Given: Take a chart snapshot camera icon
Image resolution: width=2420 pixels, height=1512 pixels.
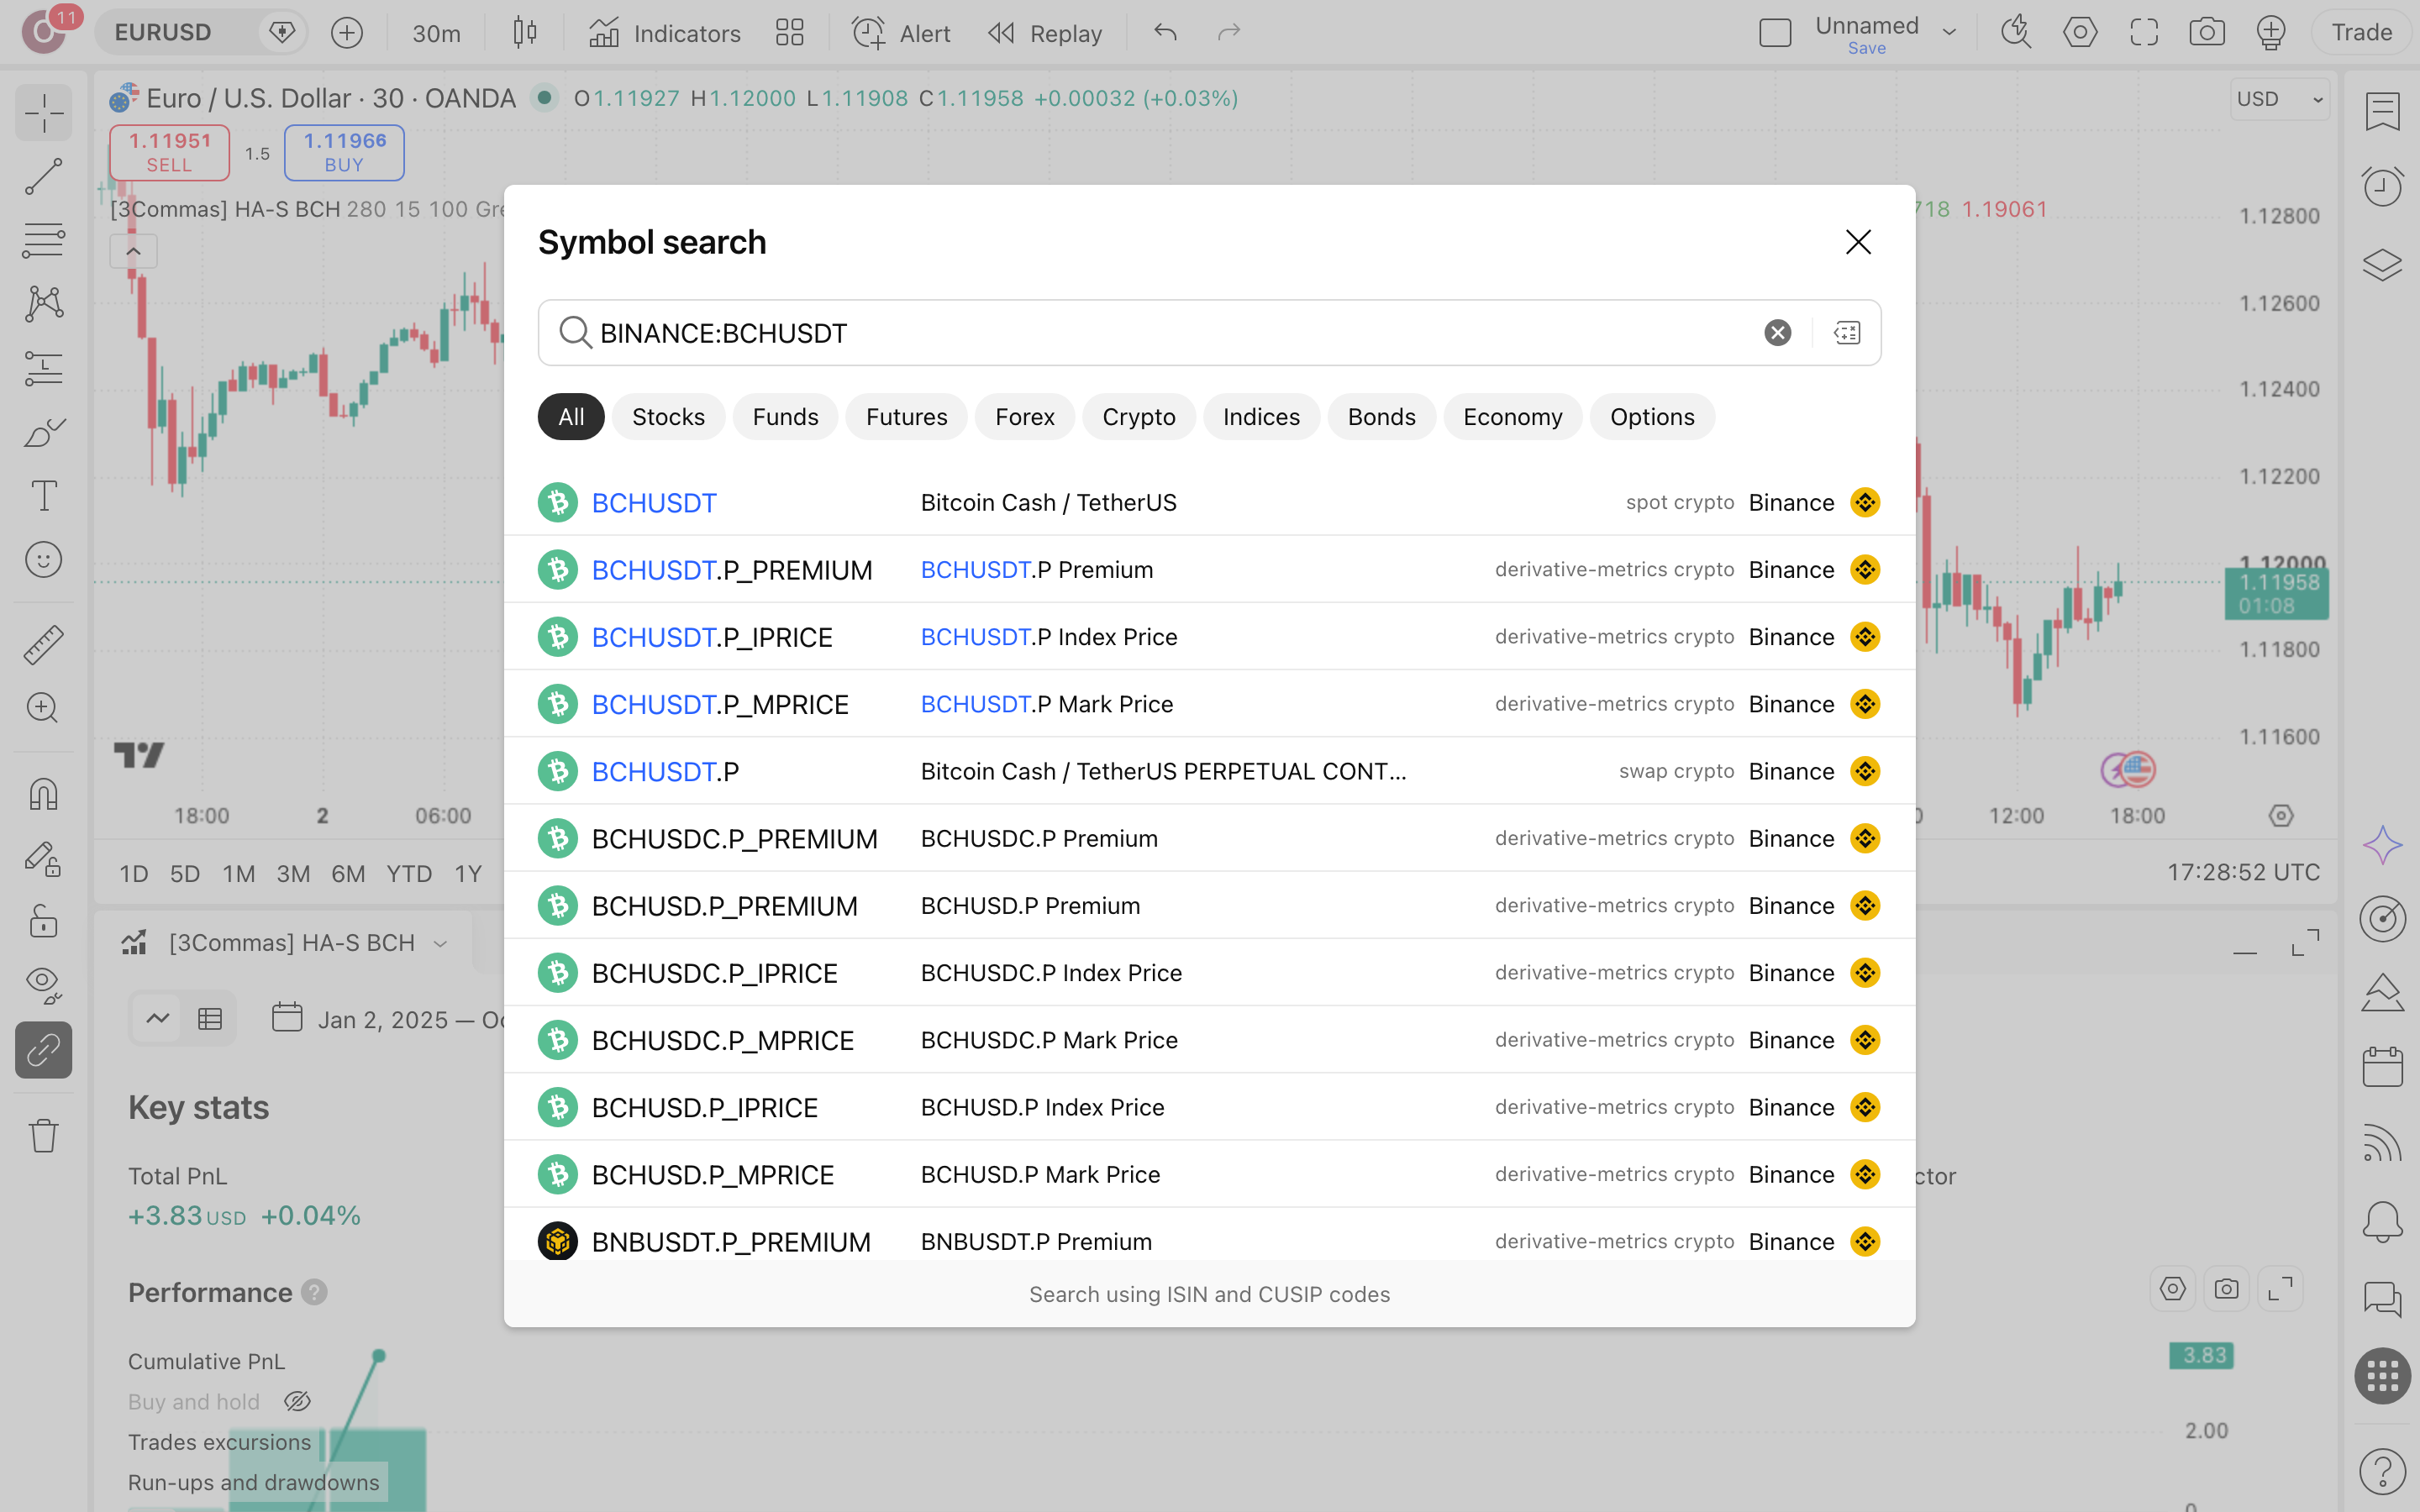Looking at the screenshot, I should pos(2207,33).
